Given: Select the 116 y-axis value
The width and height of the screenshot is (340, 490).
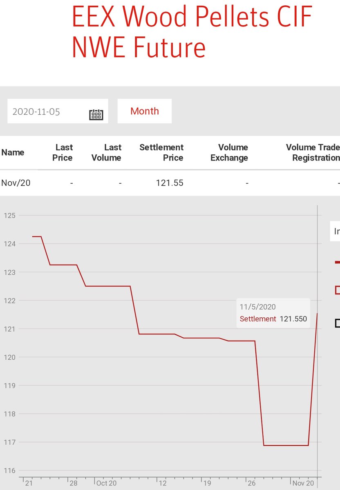Looking at the screenshot, I should pos(10,470).
